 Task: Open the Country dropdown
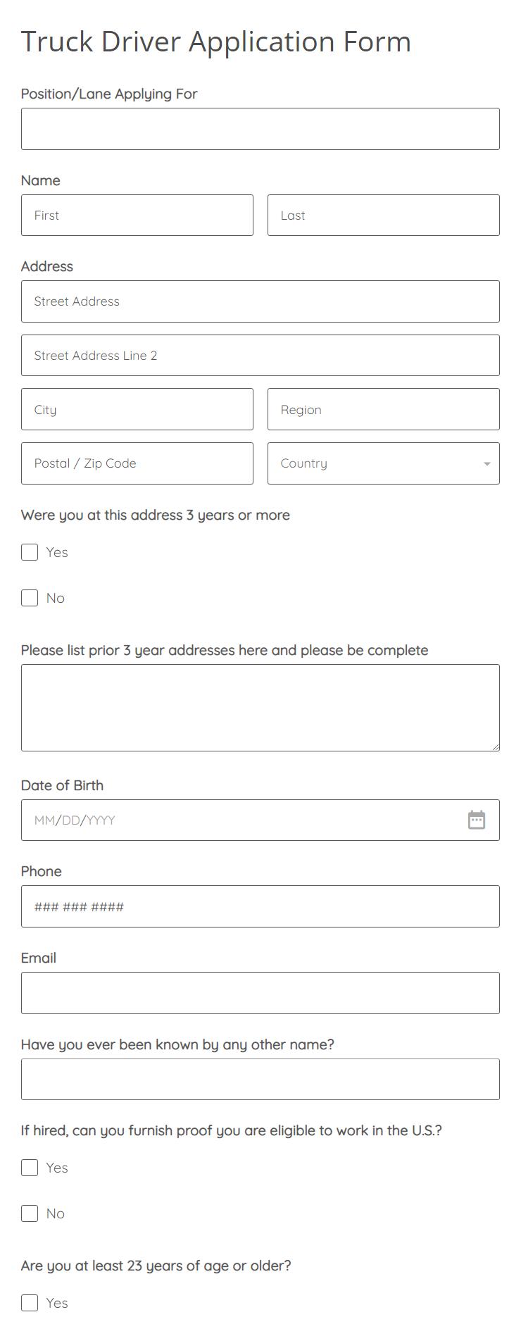coord(384,463)
